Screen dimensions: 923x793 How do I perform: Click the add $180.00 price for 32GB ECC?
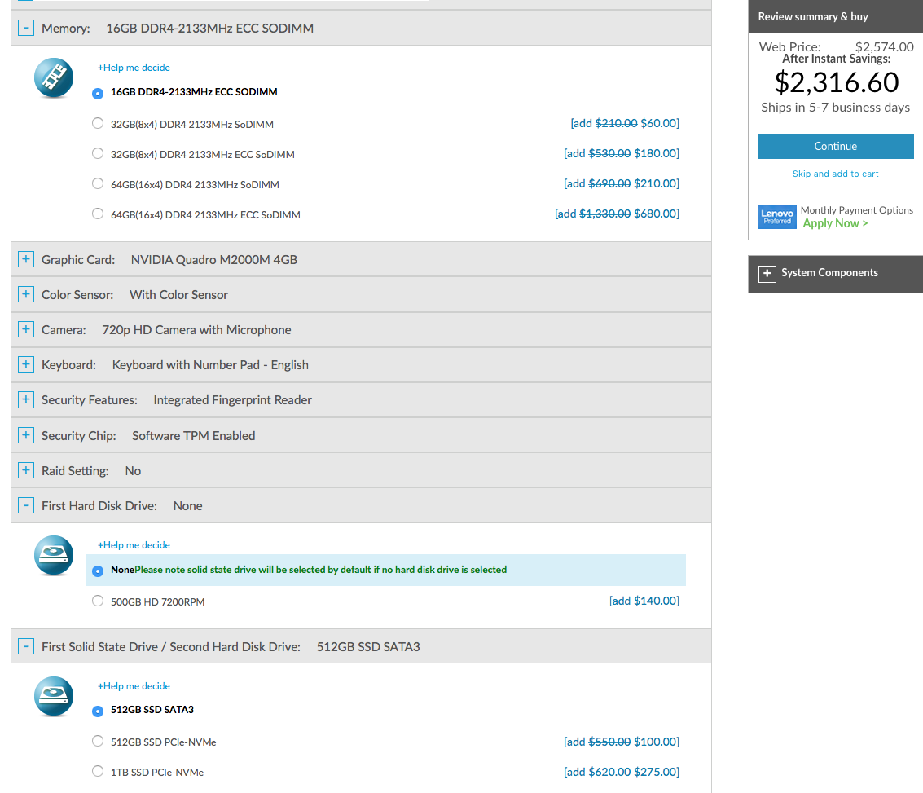point(622,153)
